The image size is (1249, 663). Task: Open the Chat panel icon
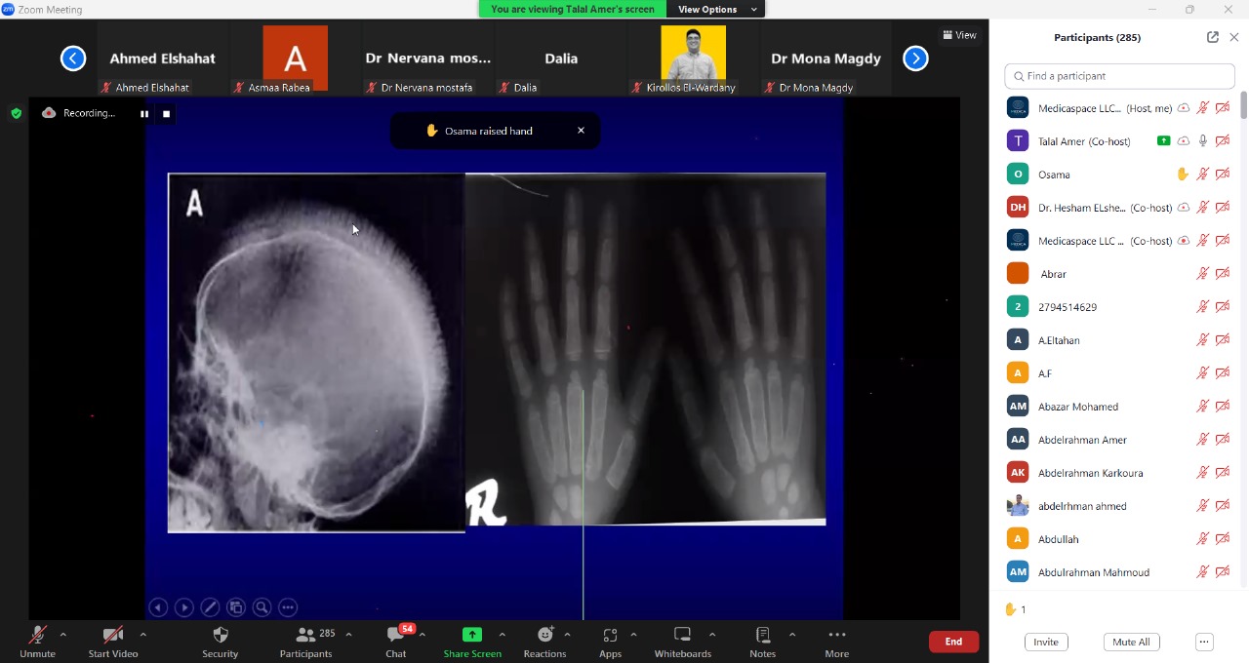(395, 636)
